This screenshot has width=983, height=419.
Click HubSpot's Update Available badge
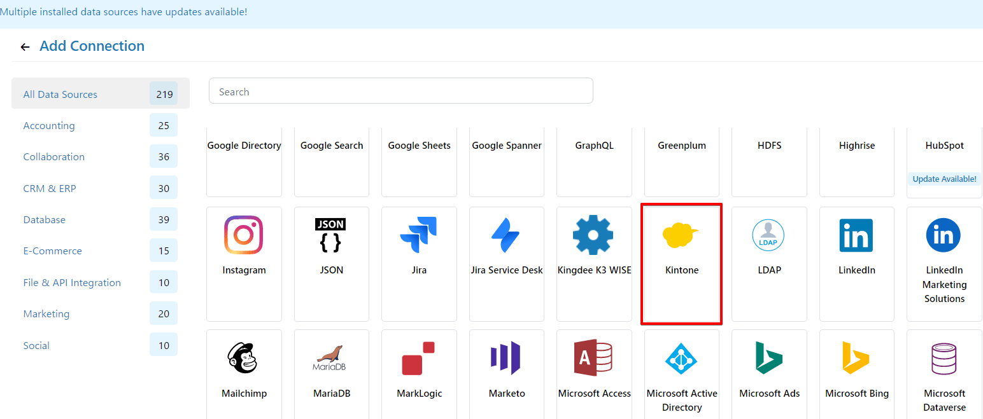944,179
